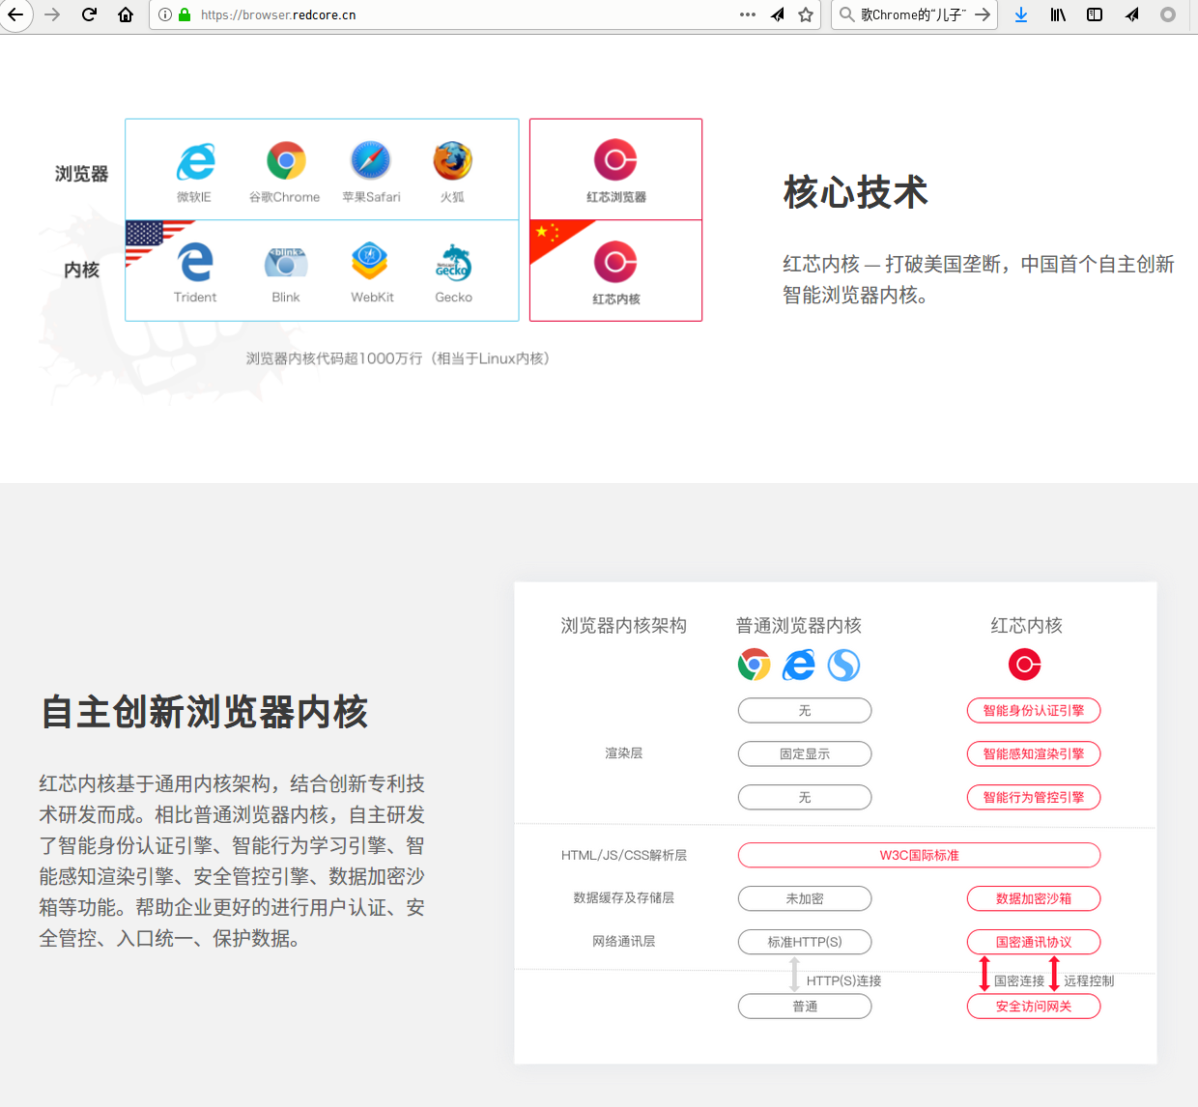Select the 未加密 pill
1198x1107 pixels.
pos(805,899)
